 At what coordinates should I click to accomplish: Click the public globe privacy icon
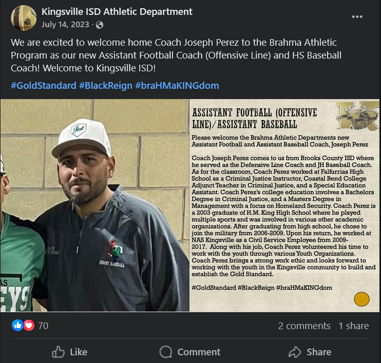pos(100,25)
